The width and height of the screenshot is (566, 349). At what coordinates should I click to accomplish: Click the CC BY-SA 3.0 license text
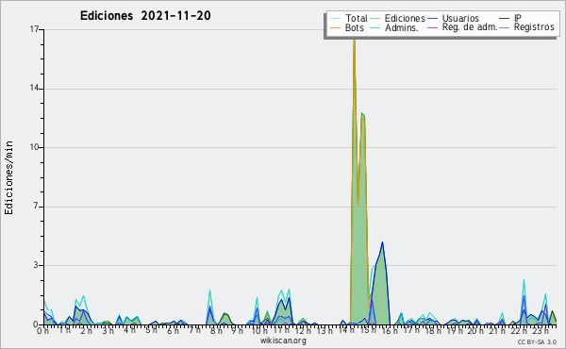pos(537,341)
